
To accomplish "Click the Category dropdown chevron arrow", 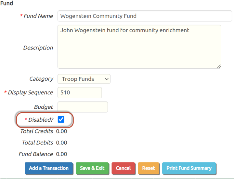I will tap(107, 79).
